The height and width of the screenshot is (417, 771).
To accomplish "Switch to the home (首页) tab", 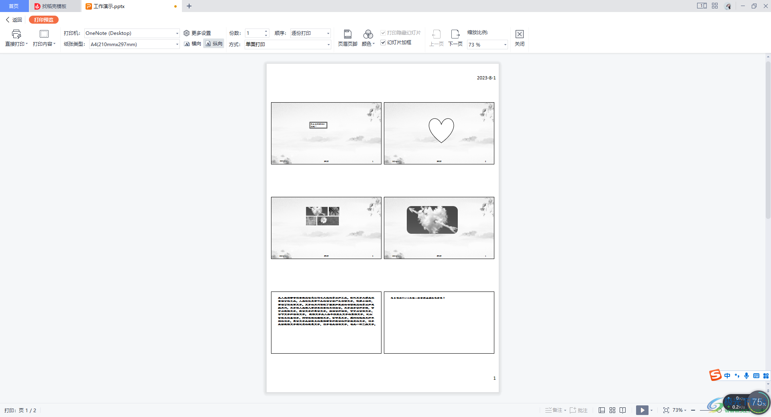I will (x=14, y=6).
